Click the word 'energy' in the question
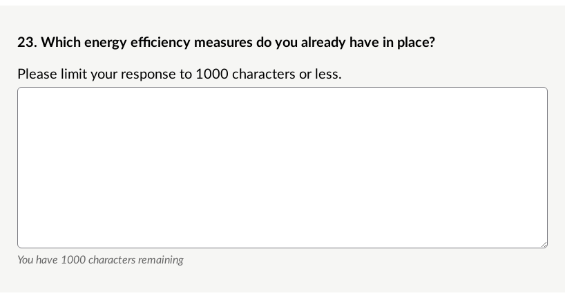The width and height of the screenshot is (565, 298). [x=106, y=43]
